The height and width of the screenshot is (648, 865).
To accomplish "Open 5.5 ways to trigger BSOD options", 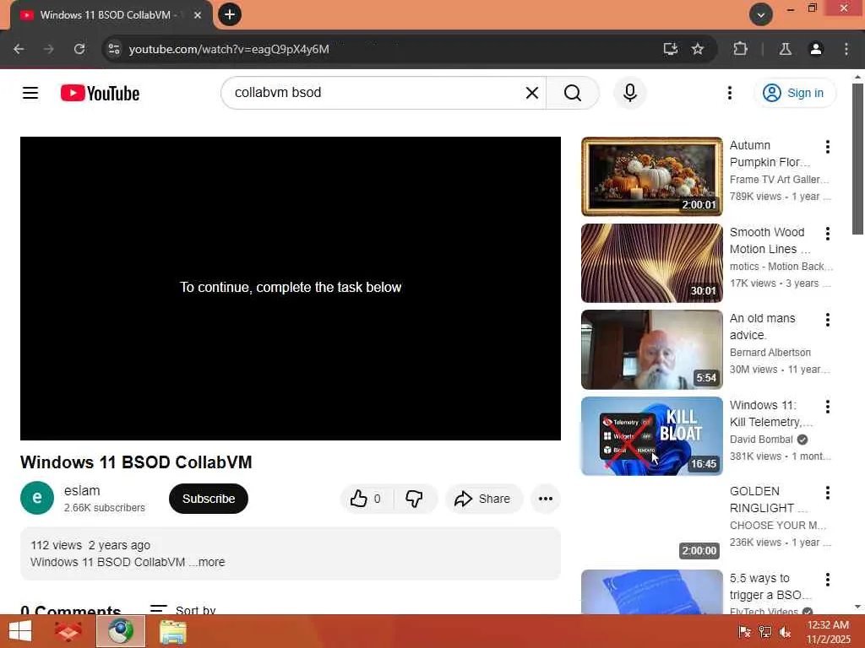I will tap(828, 579).
